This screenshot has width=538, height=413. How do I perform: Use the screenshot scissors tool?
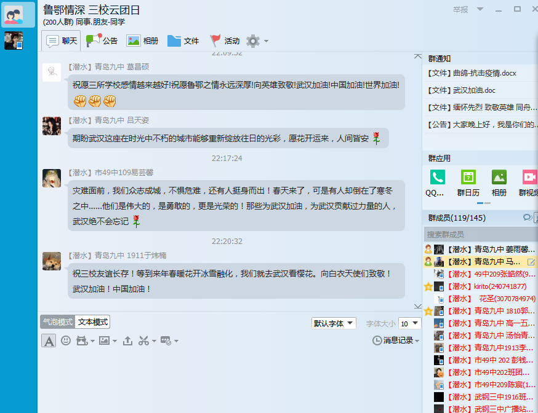click(x=145, y=340)
